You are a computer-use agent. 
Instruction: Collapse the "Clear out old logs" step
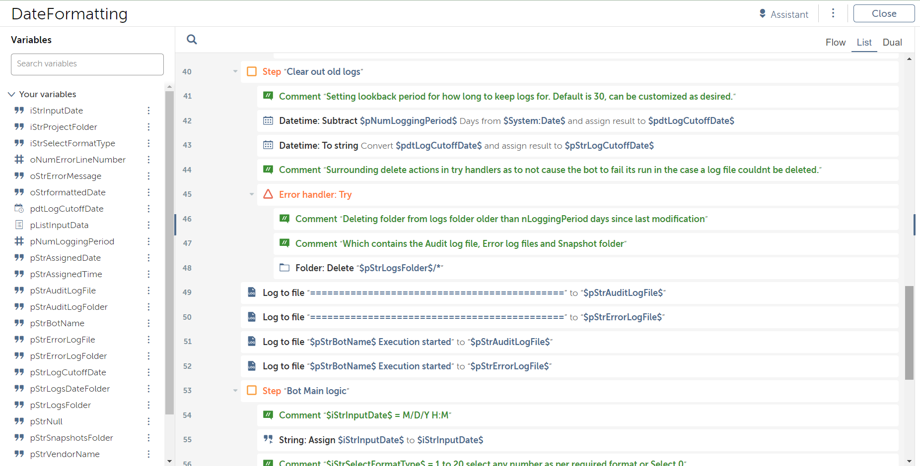(235, 71)
